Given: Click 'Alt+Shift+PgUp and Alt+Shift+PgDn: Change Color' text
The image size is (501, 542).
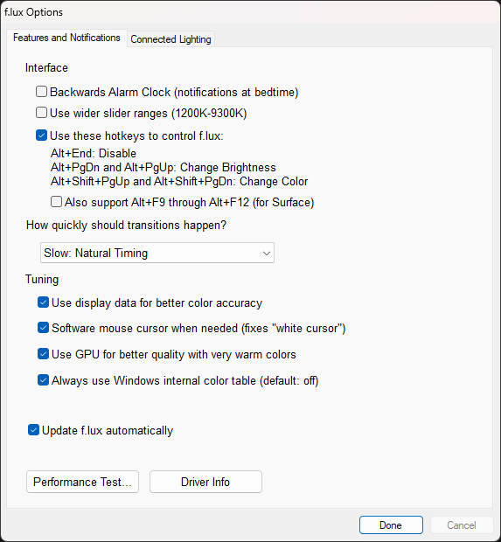Looking at the screenshot, I should pos(179,182).
